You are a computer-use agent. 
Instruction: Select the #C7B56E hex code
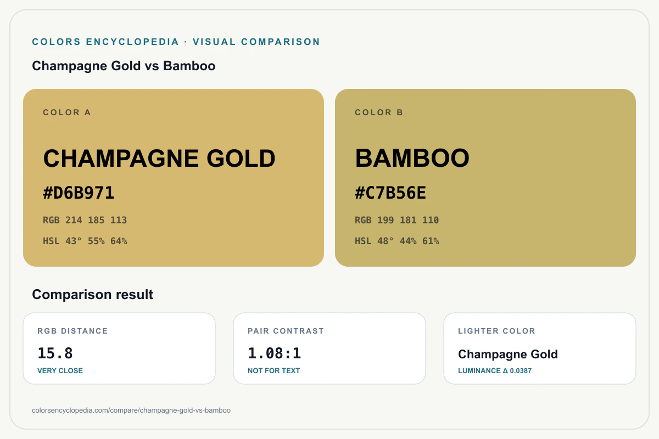pos(390,193)
